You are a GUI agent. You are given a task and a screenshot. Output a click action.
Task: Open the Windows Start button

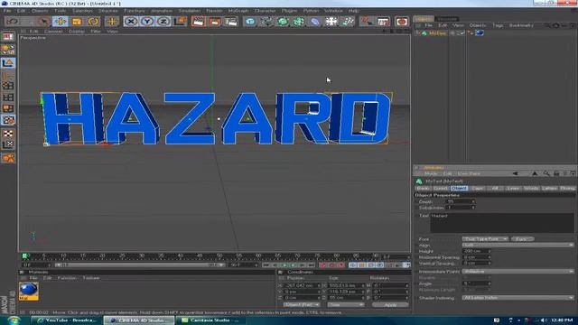point(14,320)
